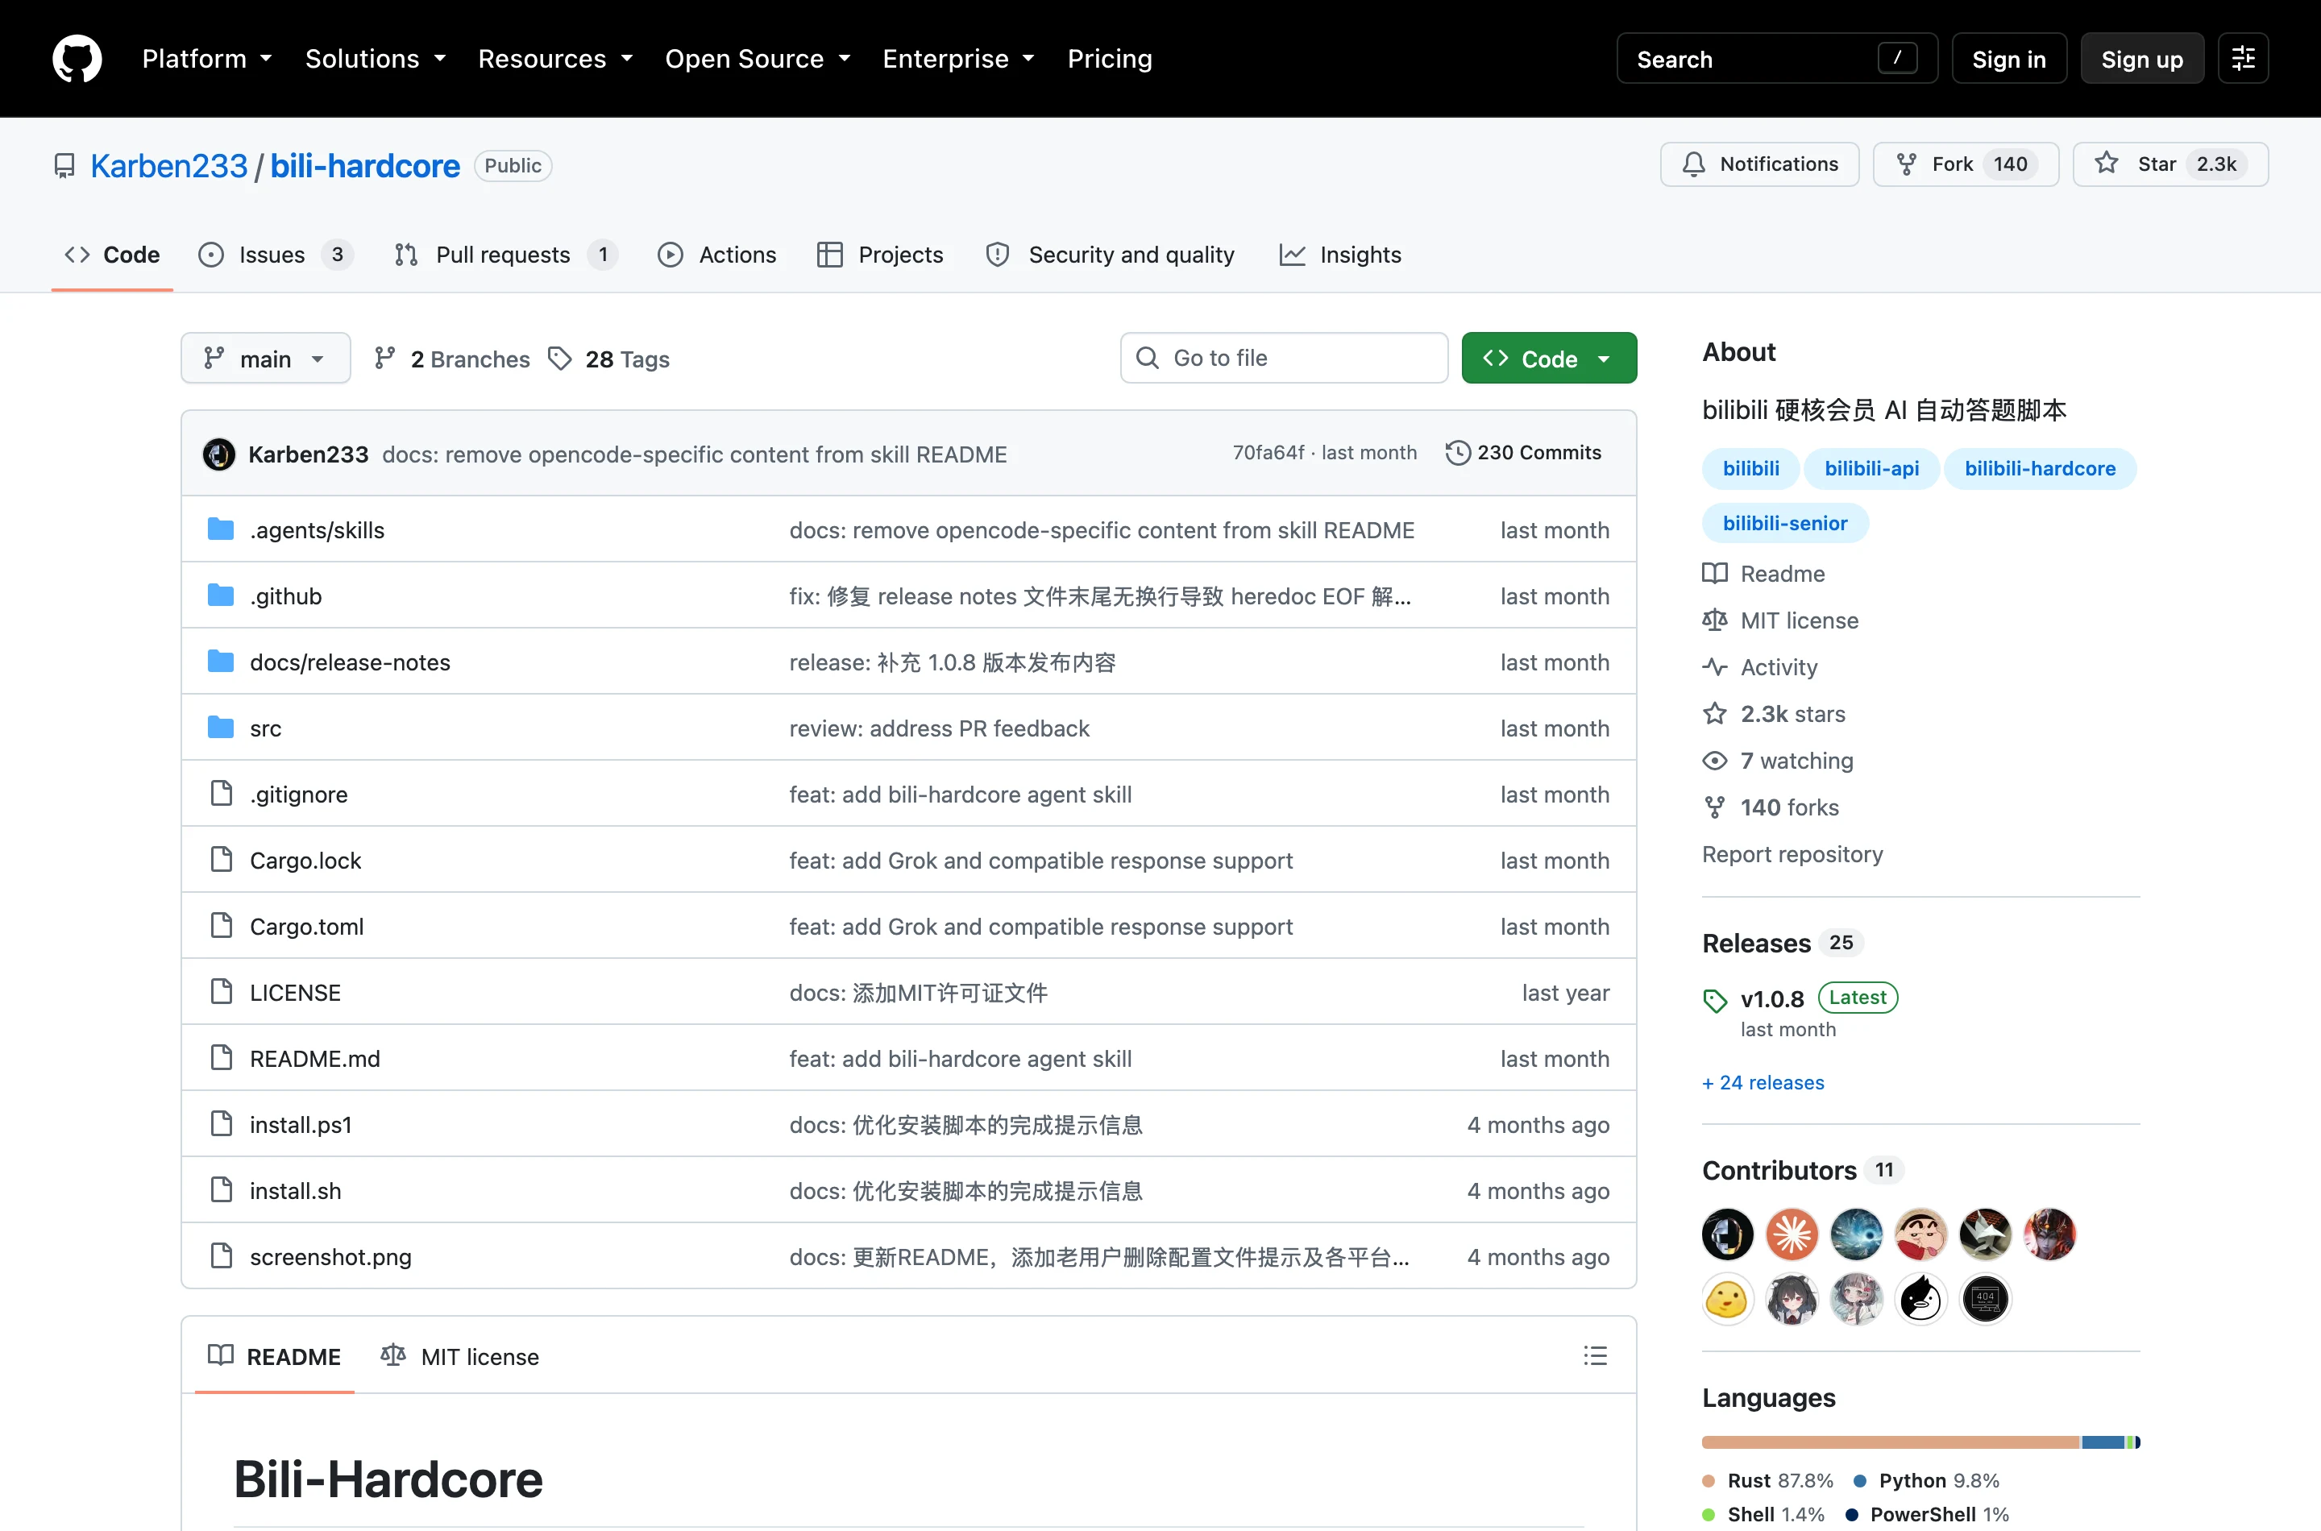This screenshot has width=2321, height=1531.
Task: Click the MIT license scales icon in About
Action: 1715,620
